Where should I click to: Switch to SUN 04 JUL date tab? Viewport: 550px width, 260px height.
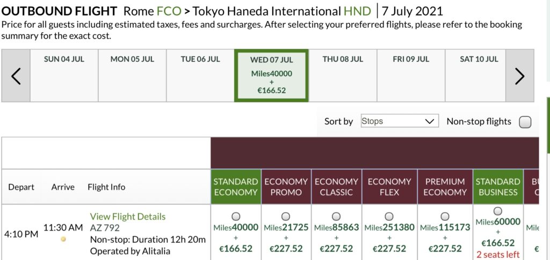point(64,76)
